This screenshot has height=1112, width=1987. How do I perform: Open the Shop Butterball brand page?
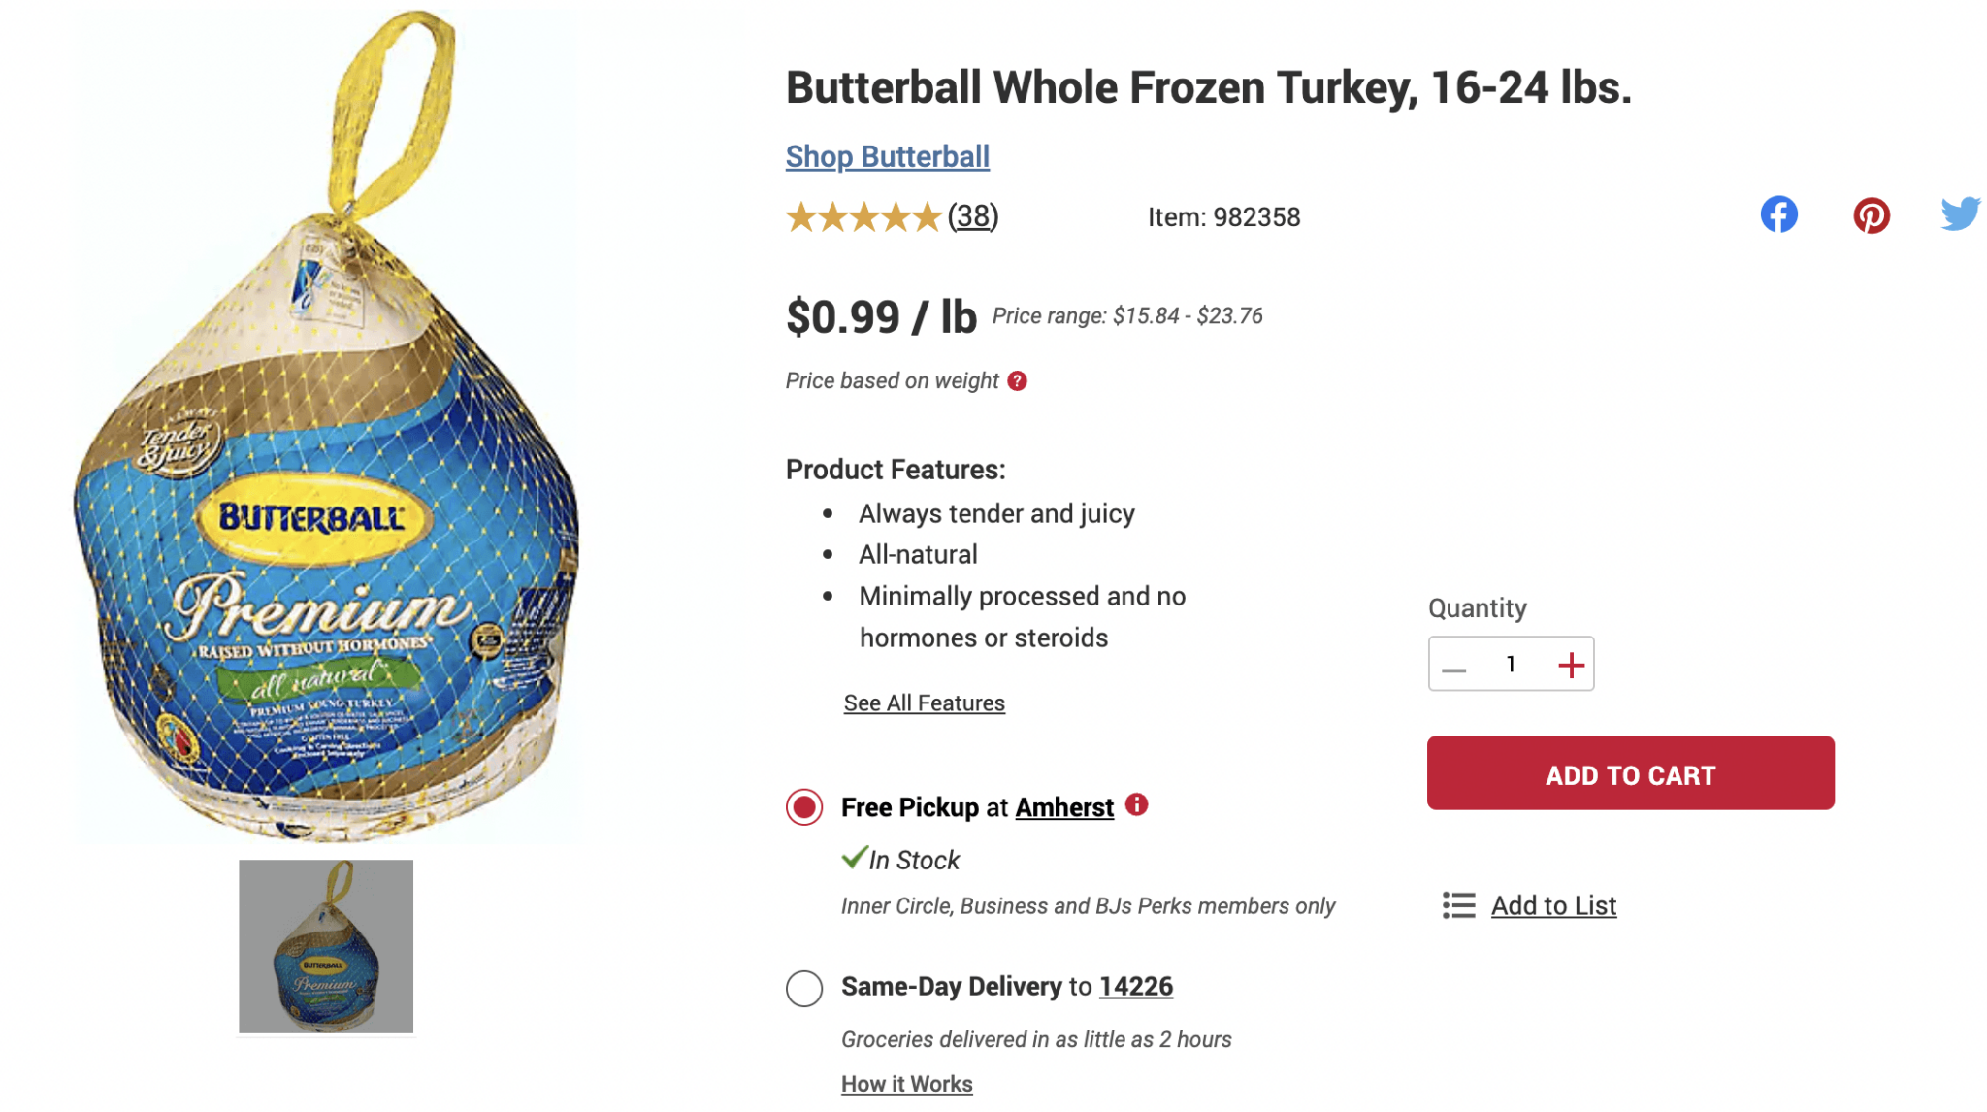pyautogui.click(x=887, y=156)
